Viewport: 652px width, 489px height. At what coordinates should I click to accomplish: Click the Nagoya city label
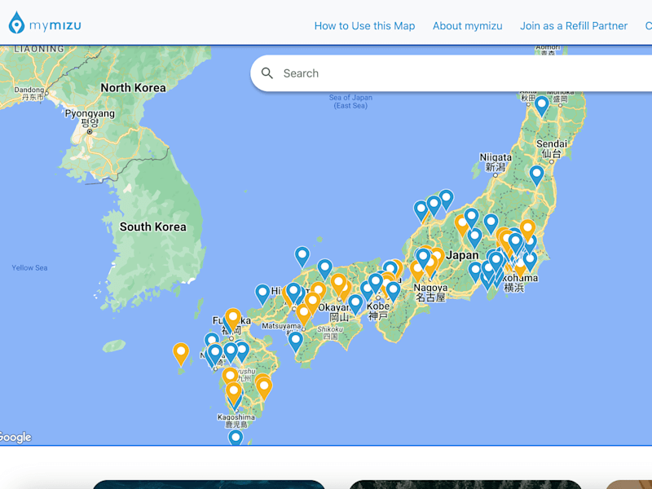click(x=430, y=293)
